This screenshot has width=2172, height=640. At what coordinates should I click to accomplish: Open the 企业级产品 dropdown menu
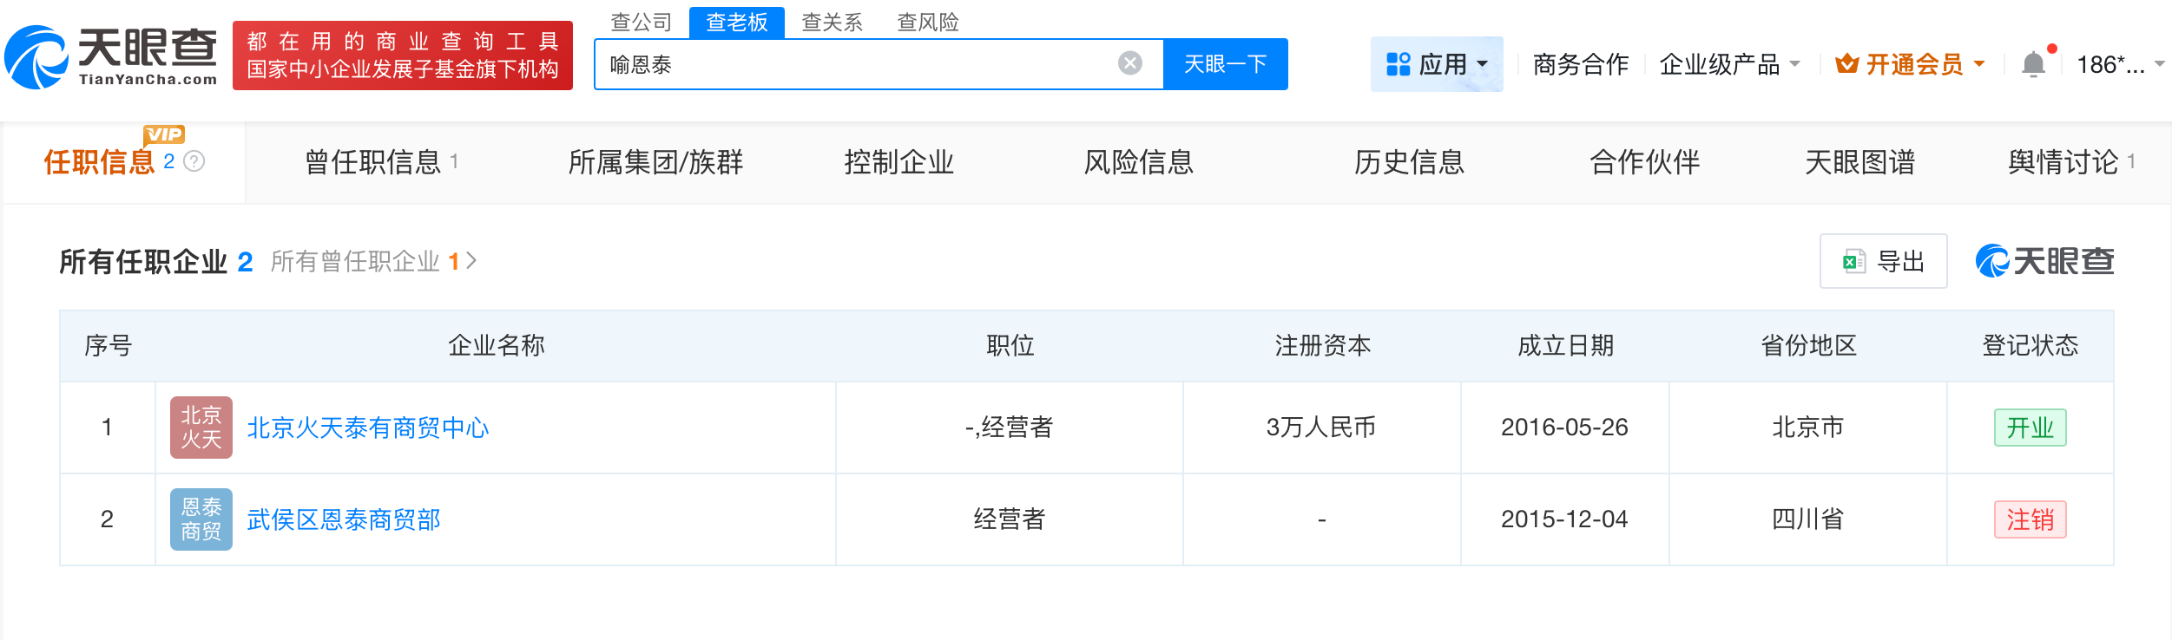pyautogui.click(x=1729, y=64)
